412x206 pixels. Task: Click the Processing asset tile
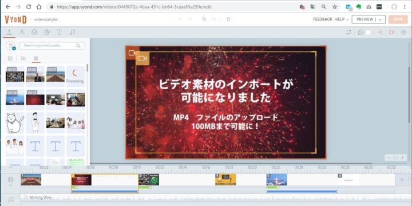click(x=76, y=76)
